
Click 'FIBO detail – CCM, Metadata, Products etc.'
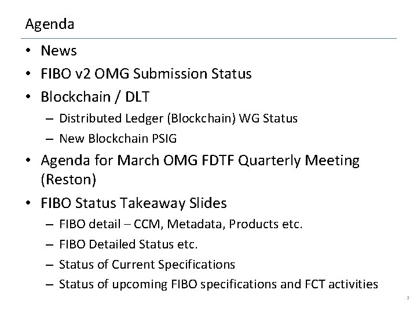(x=180, y=224)
